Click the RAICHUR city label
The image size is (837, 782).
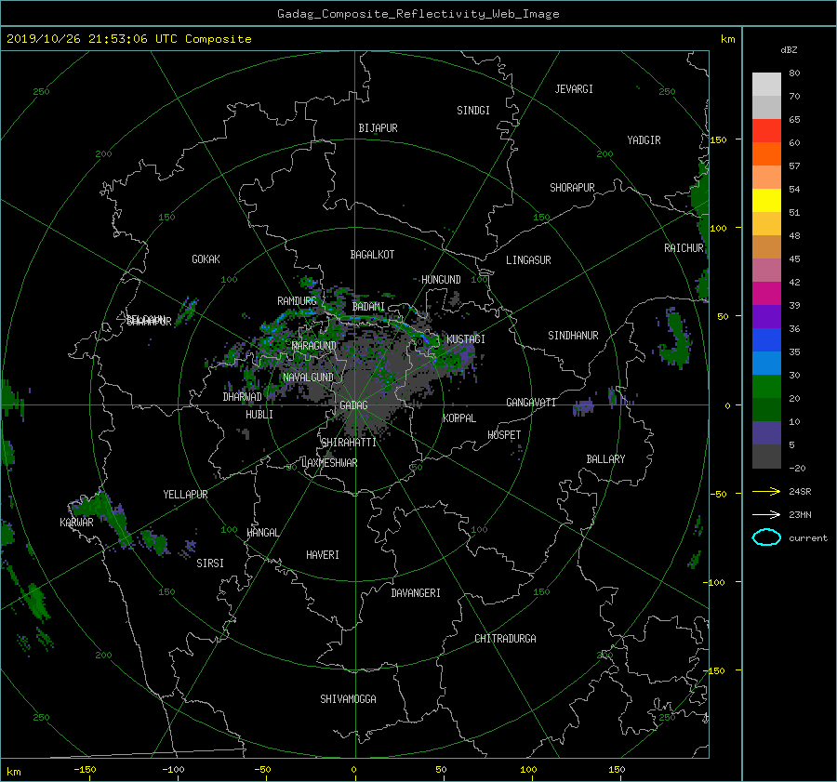click(684, 248)
